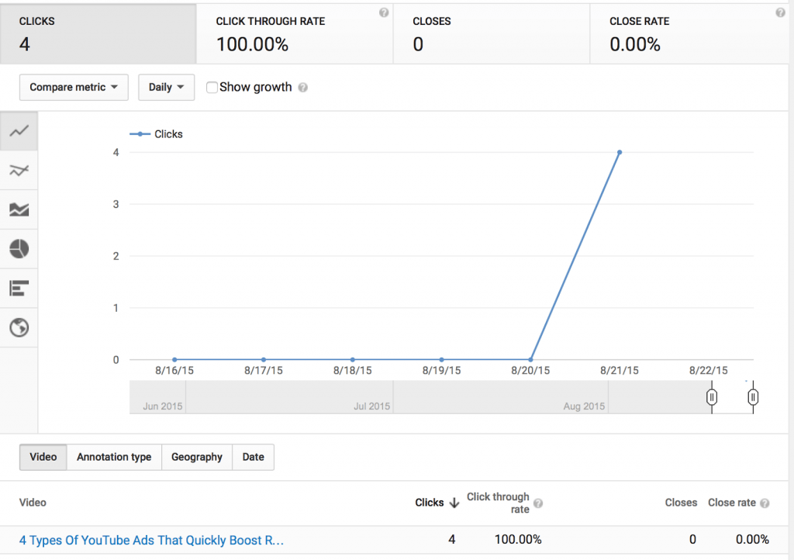Click help icon in Close Rate card
The height and width of the screenshot is (560, 794).
[x=780, y=13]
